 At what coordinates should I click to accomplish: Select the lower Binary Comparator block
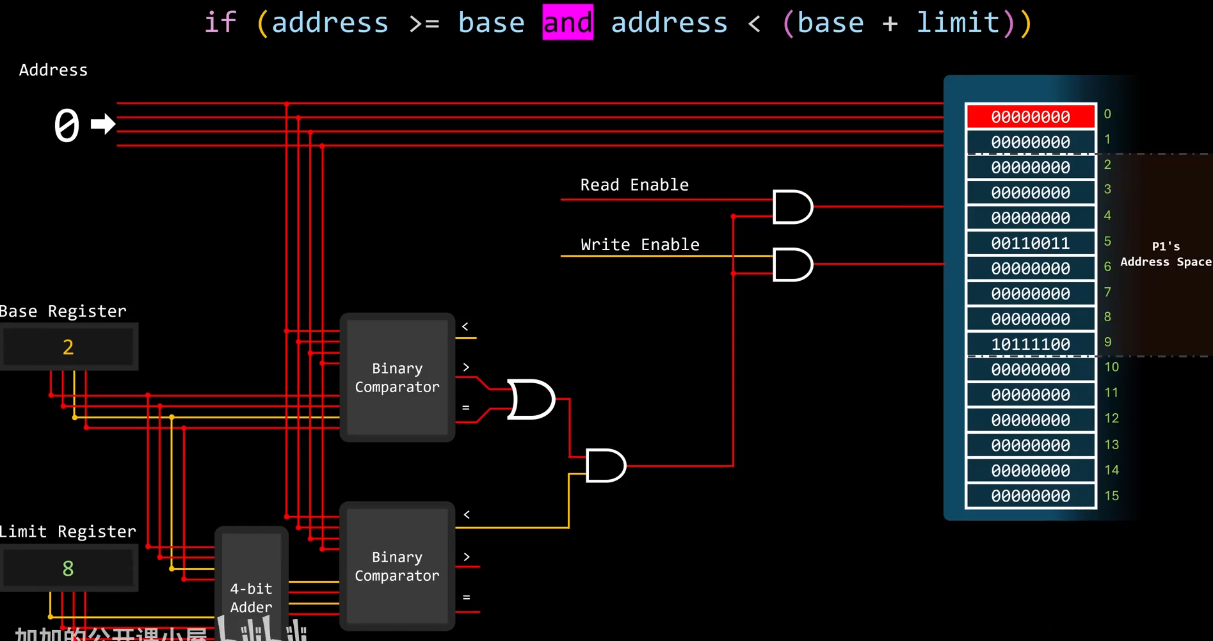pos(398,566)
